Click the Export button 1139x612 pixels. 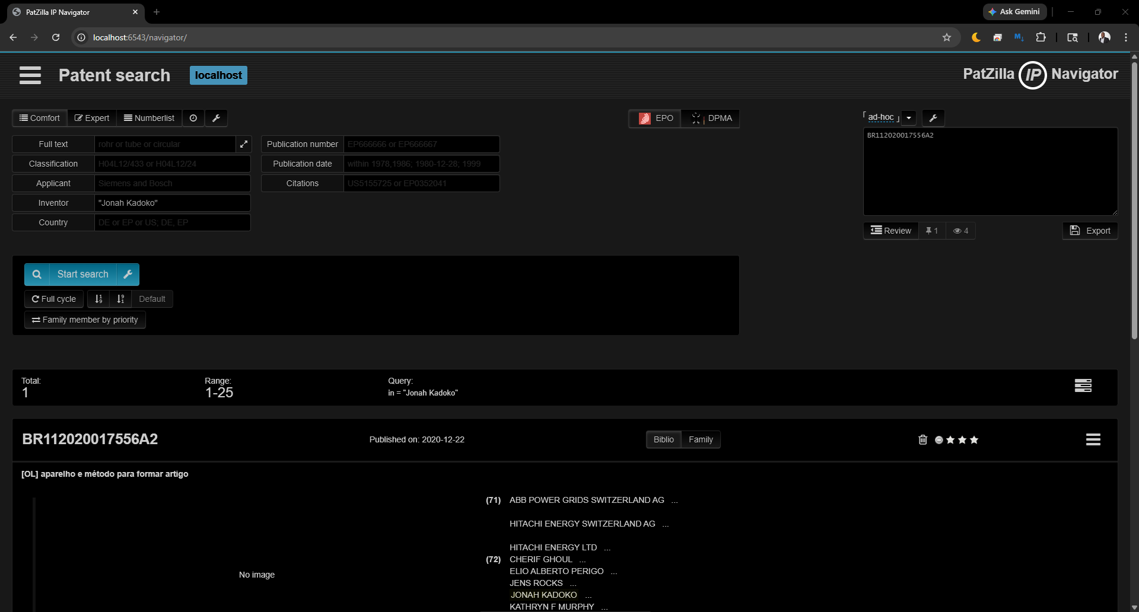click(x=1090, y=231)
